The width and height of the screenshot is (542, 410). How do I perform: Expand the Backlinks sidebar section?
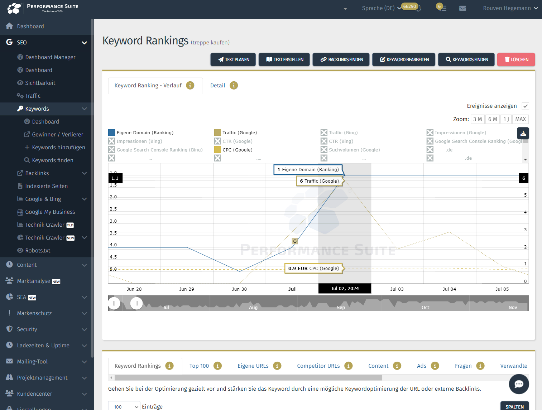pos(84,173)
